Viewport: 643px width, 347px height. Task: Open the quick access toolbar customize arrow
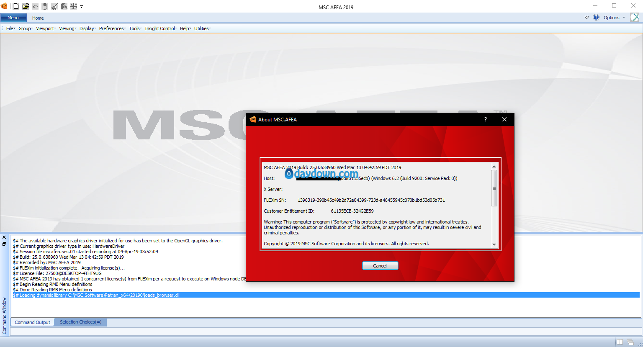point(81,7)
